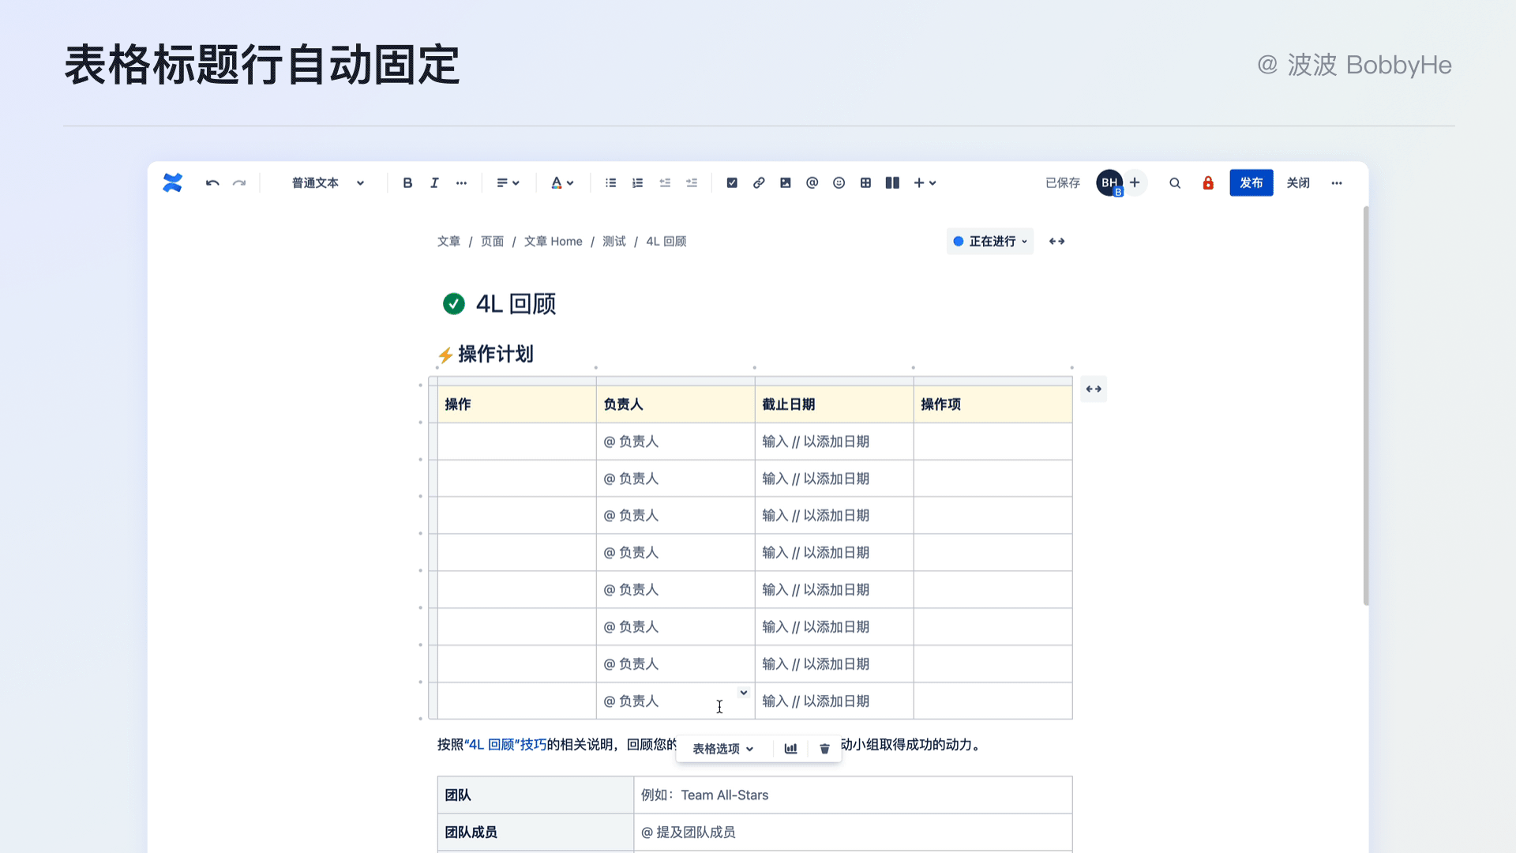Image resolution: width=1516 pixels, height=853 pixels.
Task: Click the insert image icon
Action: (786, 183)
